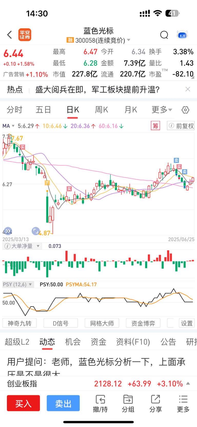This screenshot has width=197, height=427.
Task: Dismiss the 热点 news banner
Action: tap(188, 89)
